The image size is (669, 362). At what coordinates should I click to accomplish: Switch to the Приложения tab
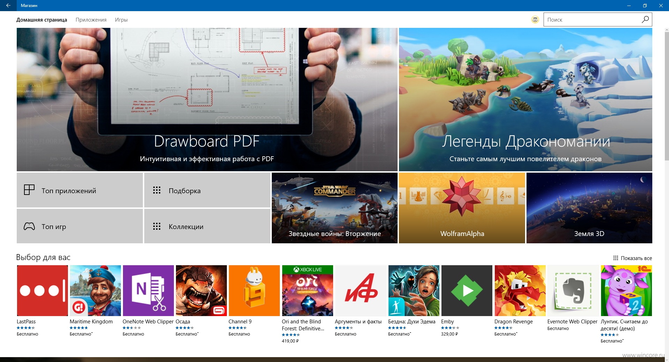coord(91,20)
